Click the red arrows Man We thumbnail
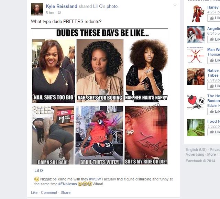The height and width of the screenshot is (199, 220). pyautogui.click(x=196, y=56)
